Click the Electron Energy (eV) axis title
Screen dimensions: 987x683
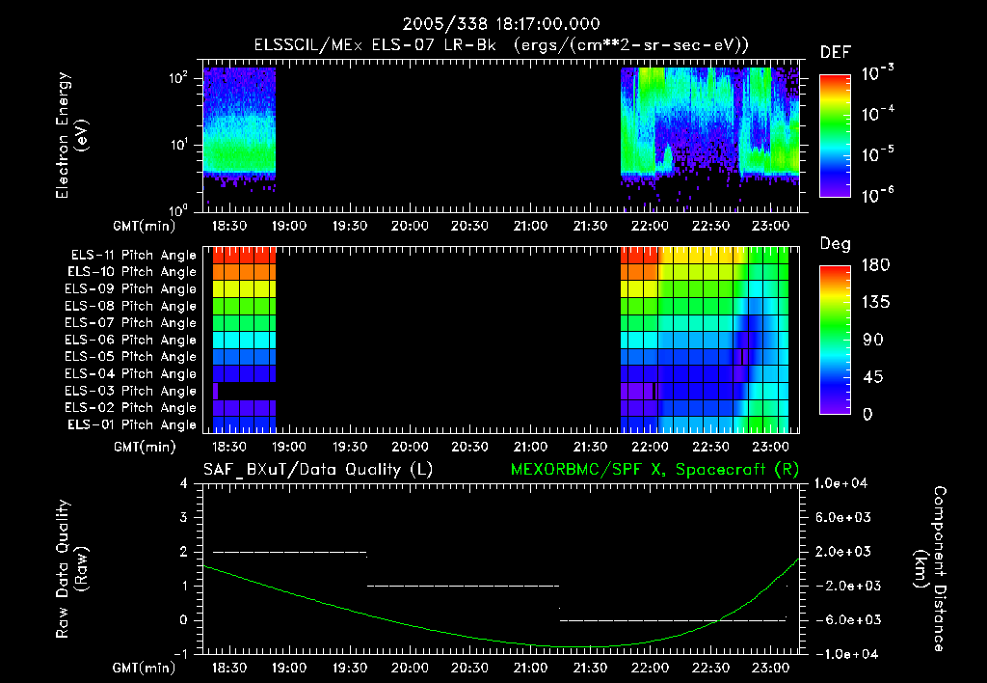tap(71, 135)
